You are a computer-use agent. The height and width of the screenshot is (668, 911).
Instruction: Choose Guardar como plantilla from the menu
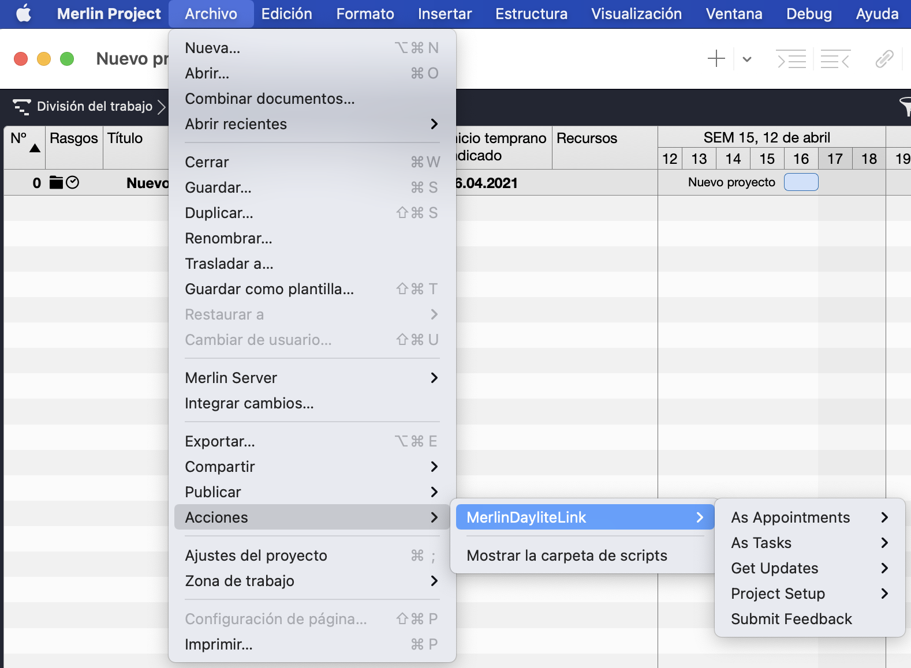point(269,289)
